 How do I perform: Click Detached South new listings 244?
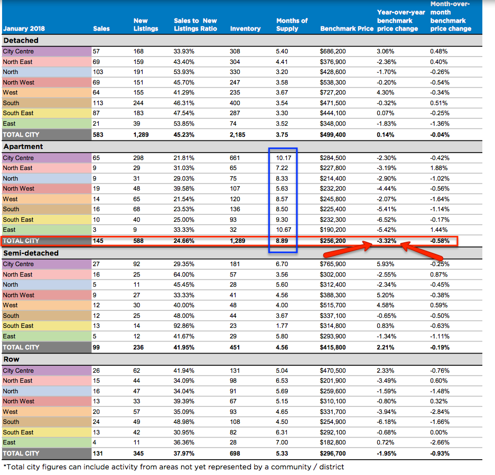click(138, 103)
